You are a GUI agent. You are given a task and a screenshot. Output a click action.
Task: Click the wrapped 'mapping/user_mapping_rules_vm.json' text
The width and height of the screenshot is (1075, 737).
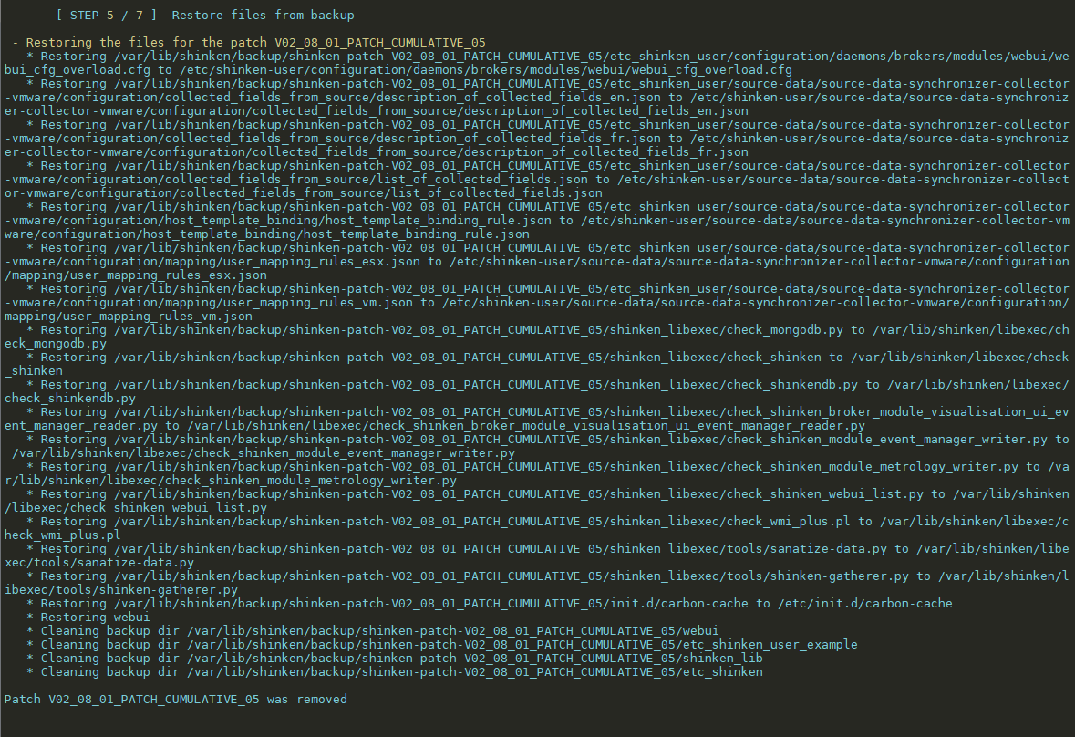(x=129, y=317)
